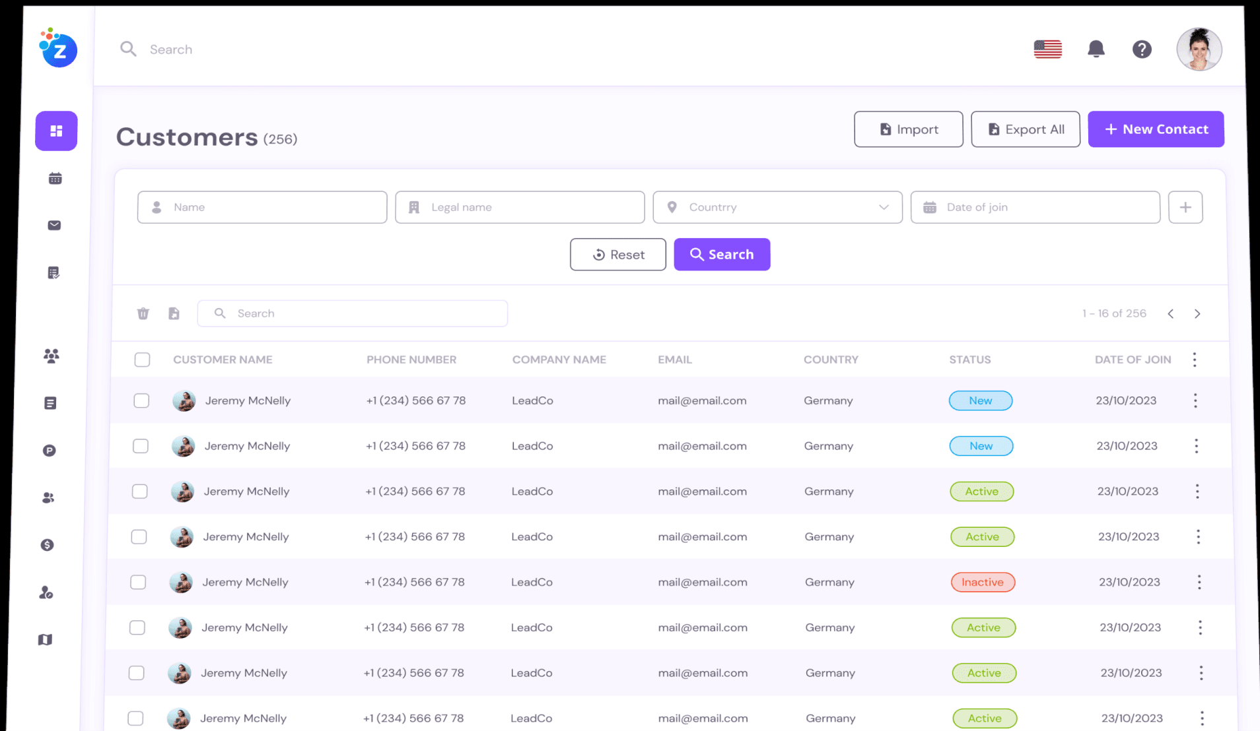Open the dollar coin sidebar icon

(47, 545)
